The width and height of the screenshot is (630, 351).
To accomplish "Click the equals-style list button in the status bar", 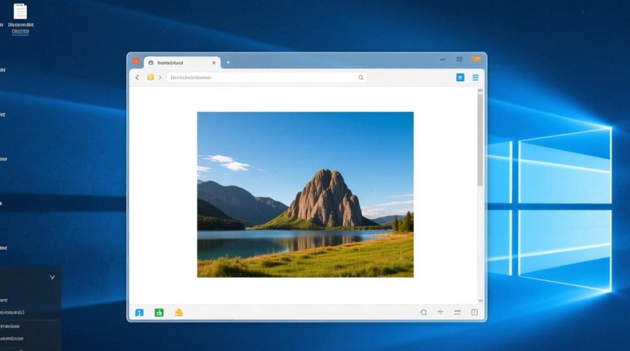I will [x=456, y=312].
